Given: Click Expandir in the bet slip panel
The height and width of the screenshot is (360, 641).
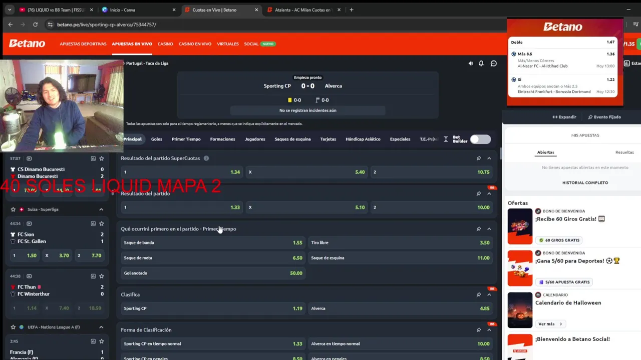Looking at the screenshot, I should click(x=564, y=117).
